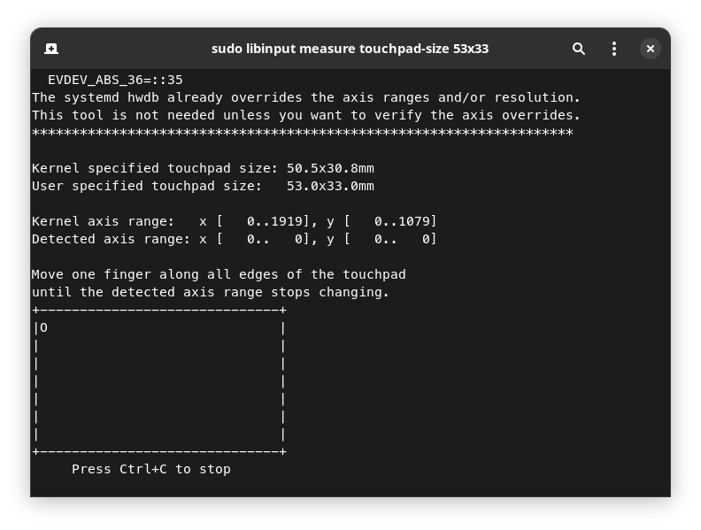Click the window title in the header bar
The width and height of the screenshot is (701, 530).
pos(350,49)
